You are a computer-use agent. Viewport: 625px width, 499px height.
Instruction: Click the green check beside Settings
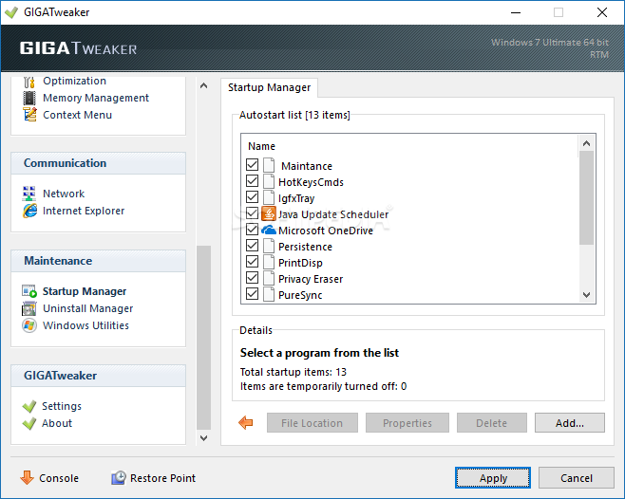click(29, 407)
